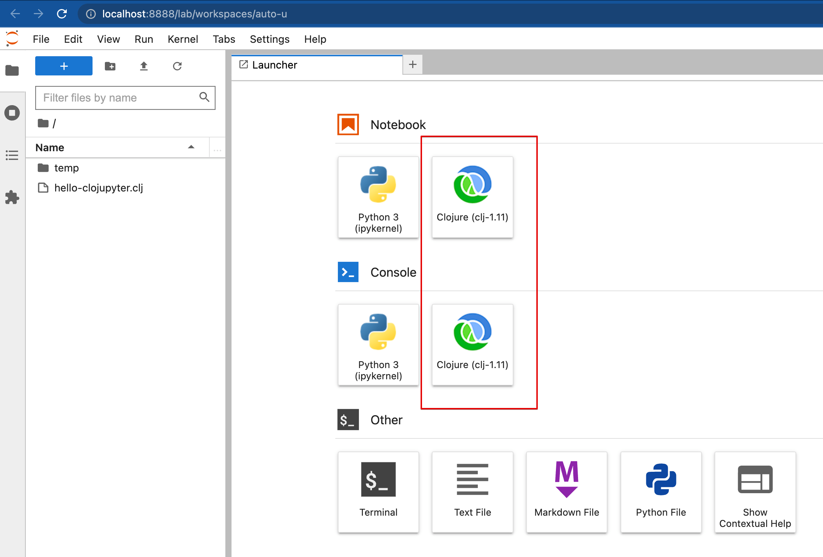Screen dimensions: 823x557
Task: Open the Table of Contents sidebar panel
Action: pyautogui.click(x=12, y=155)
